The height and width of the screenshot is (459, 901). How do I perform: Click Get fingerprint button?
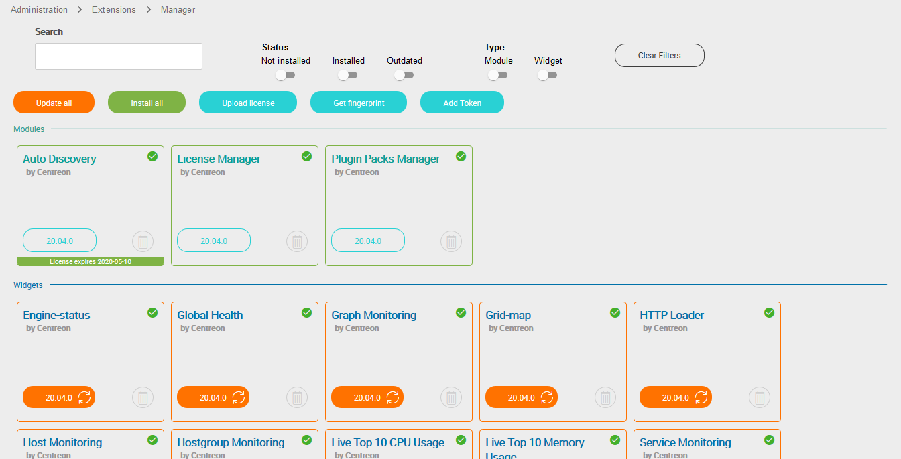click(x=359, y=103)
